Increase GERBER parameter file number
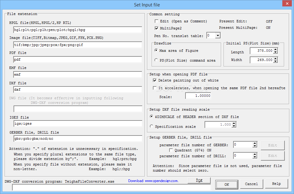The image size is (294, 194). pyautogui.click(x=255, y=143)
